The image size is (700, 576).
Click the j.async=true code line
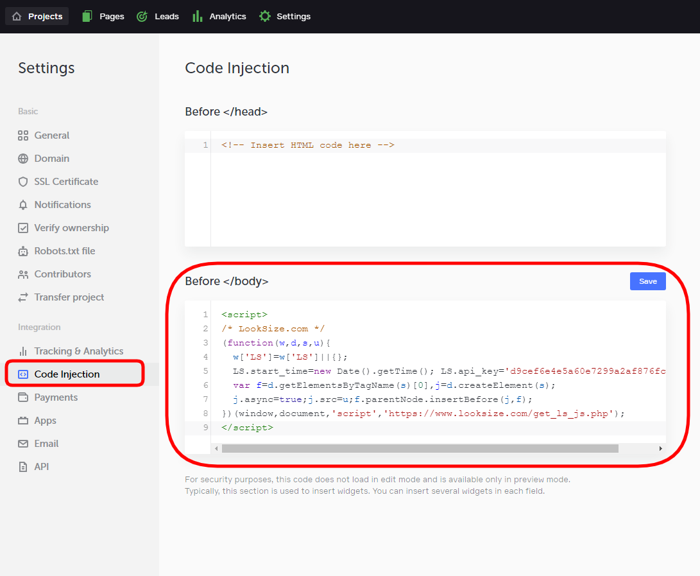382,399
